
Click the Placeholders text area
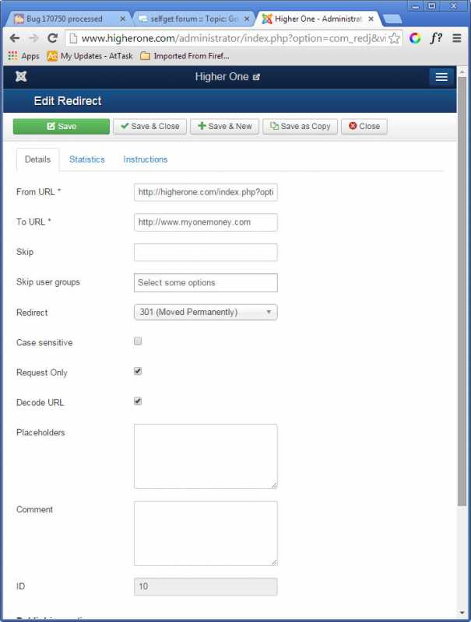tap(206, 456)
